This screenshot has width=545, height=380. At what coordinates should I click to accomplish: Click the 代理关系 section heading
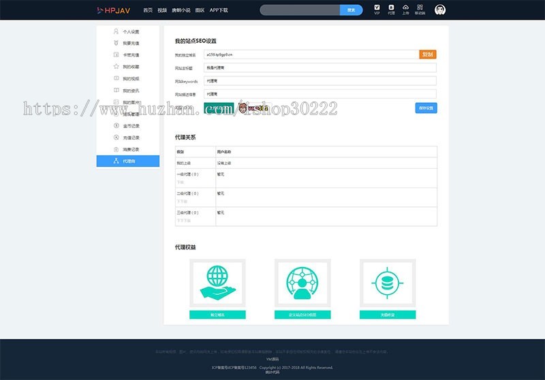[x=185, y=137]
